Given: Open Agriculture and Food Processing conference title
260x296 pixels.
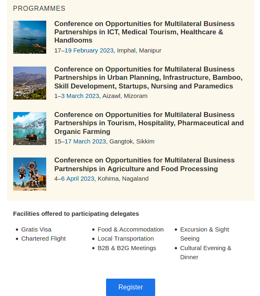Looking at the screenshot, I should click(x=144, y=165).
